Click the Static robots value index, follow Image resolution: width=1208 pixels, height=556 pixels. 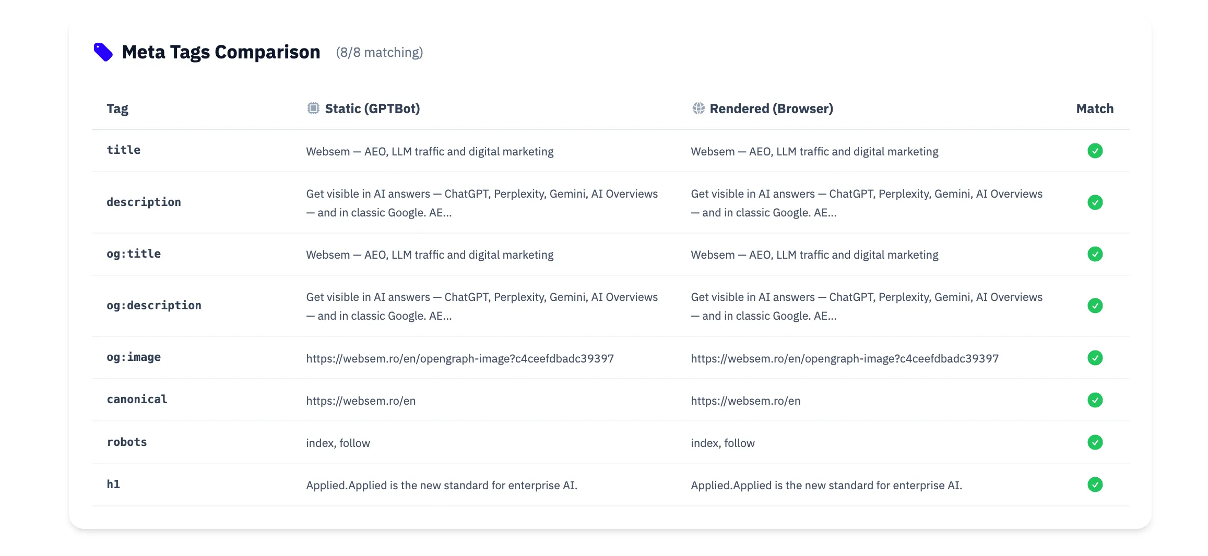point(338,443)
